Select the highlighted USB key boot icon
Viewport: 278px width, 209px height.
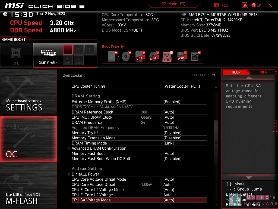coord(167,56)
